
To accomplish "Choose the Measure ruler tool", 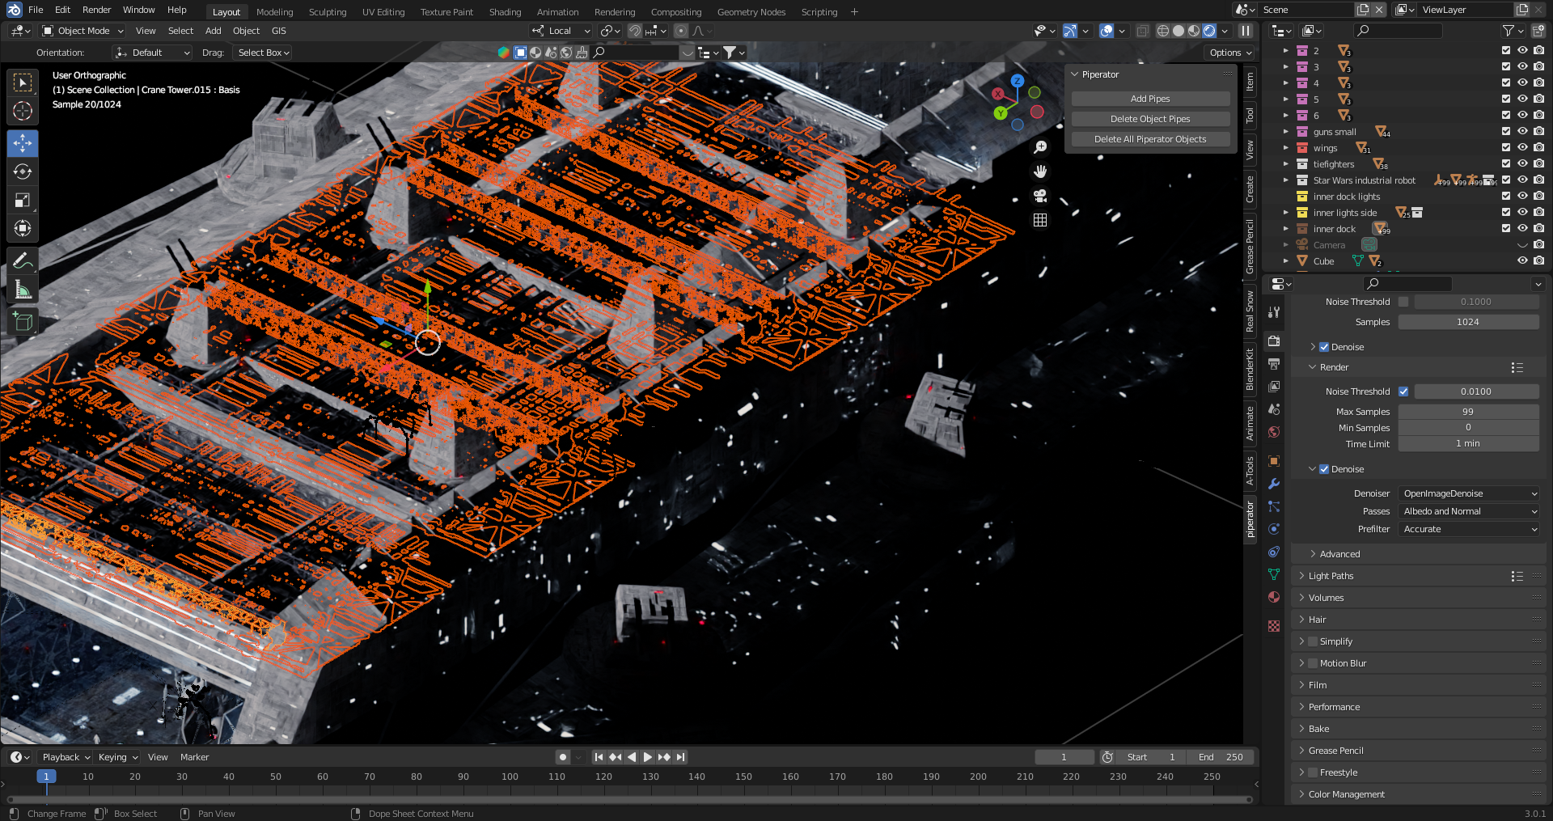I will click(23, 289).
